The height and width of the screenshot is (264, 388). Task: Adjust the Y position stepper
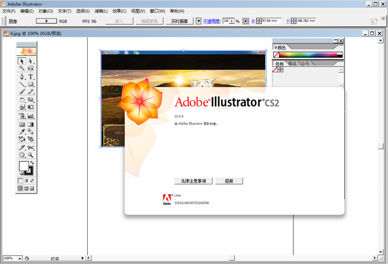[x=293, y=21]
